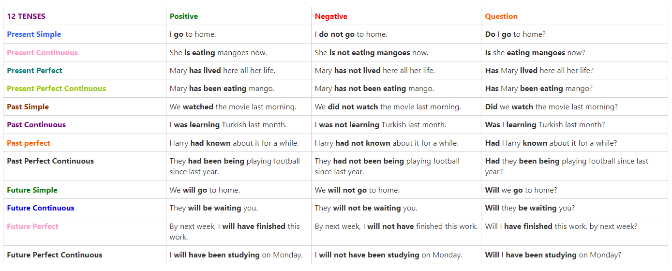The width and height of the screenshot is (672, 271).
Task: Click 'Harry had not known about it' cell
Action: tap(387, 143)
